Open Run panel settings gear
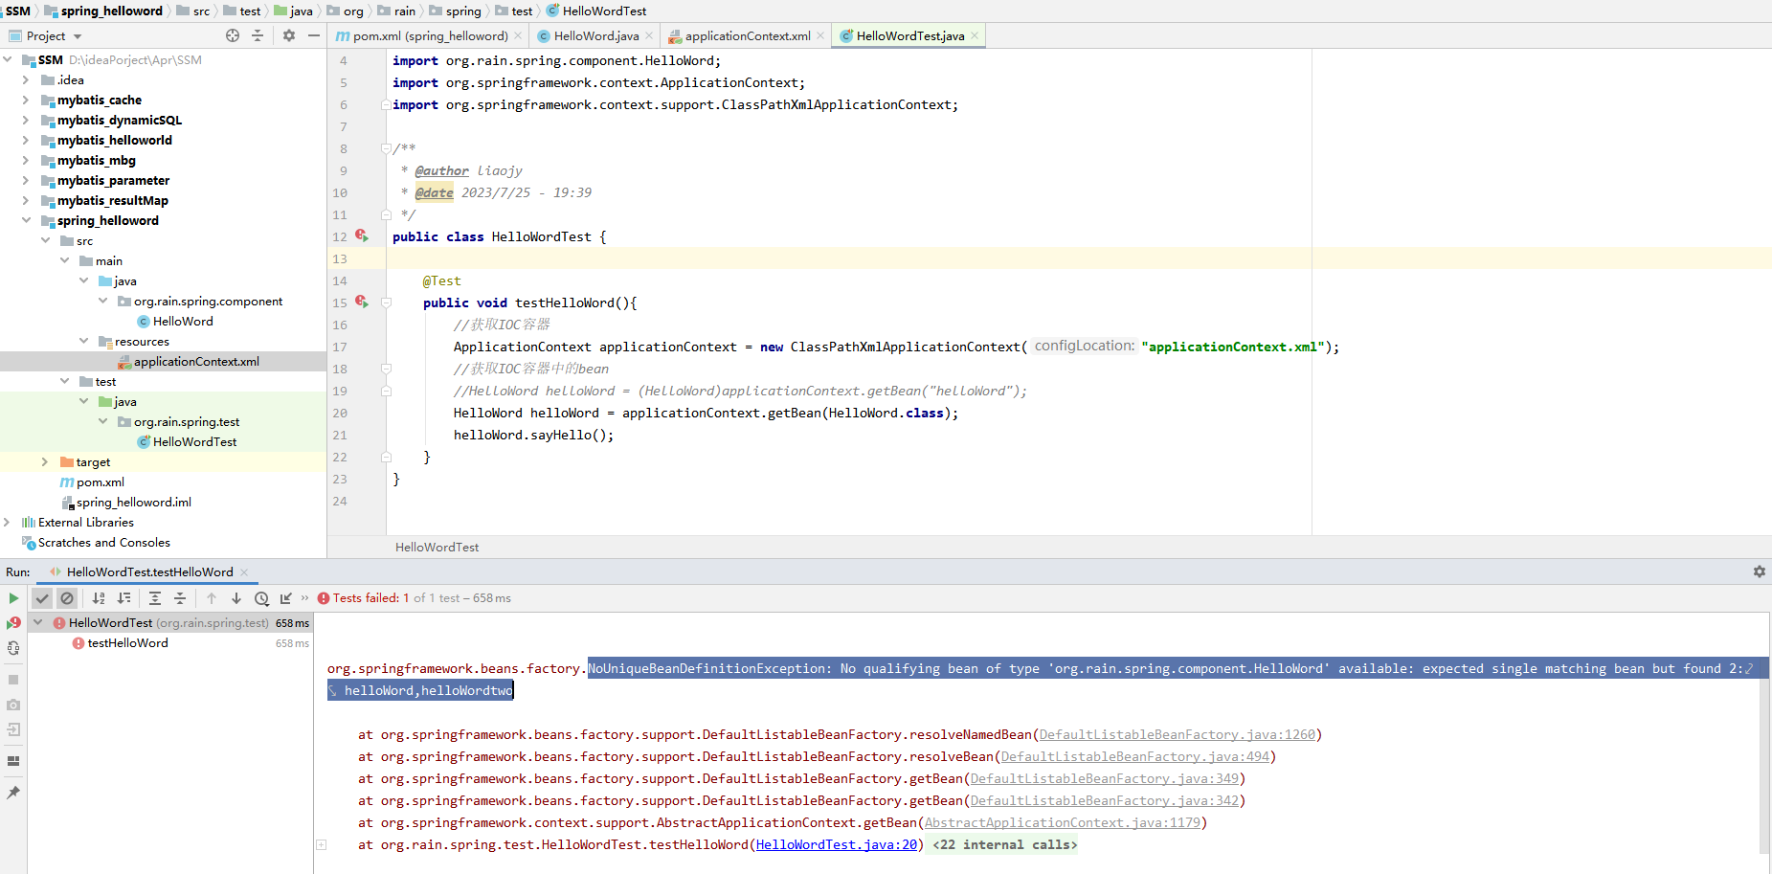The width and height of the screenshot is (1772, 874). coord(1760,571)
